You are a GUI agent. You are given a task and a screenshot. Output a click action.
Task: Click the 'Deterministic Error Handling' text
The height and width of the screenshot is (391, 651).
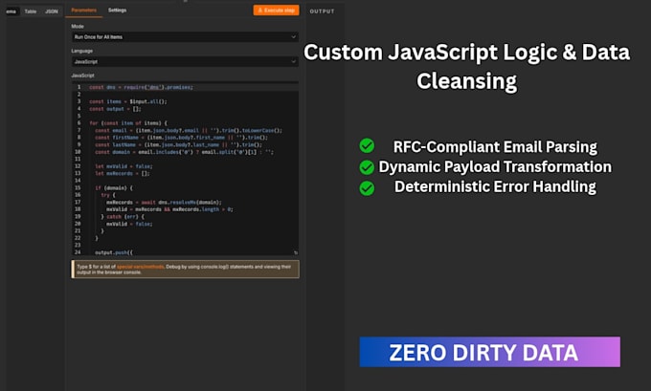[x=495, y=186]
